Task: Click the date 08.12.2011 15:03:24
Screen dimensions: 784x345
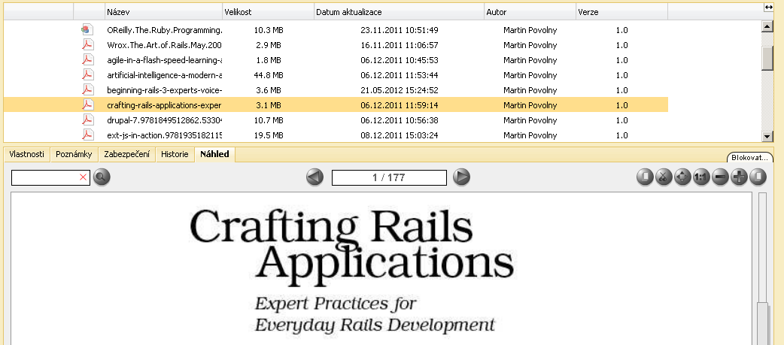Action: [400, 135]
